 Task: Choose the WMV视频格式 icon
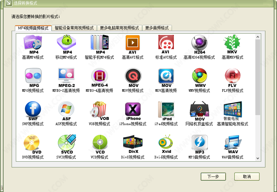(199, 76)
